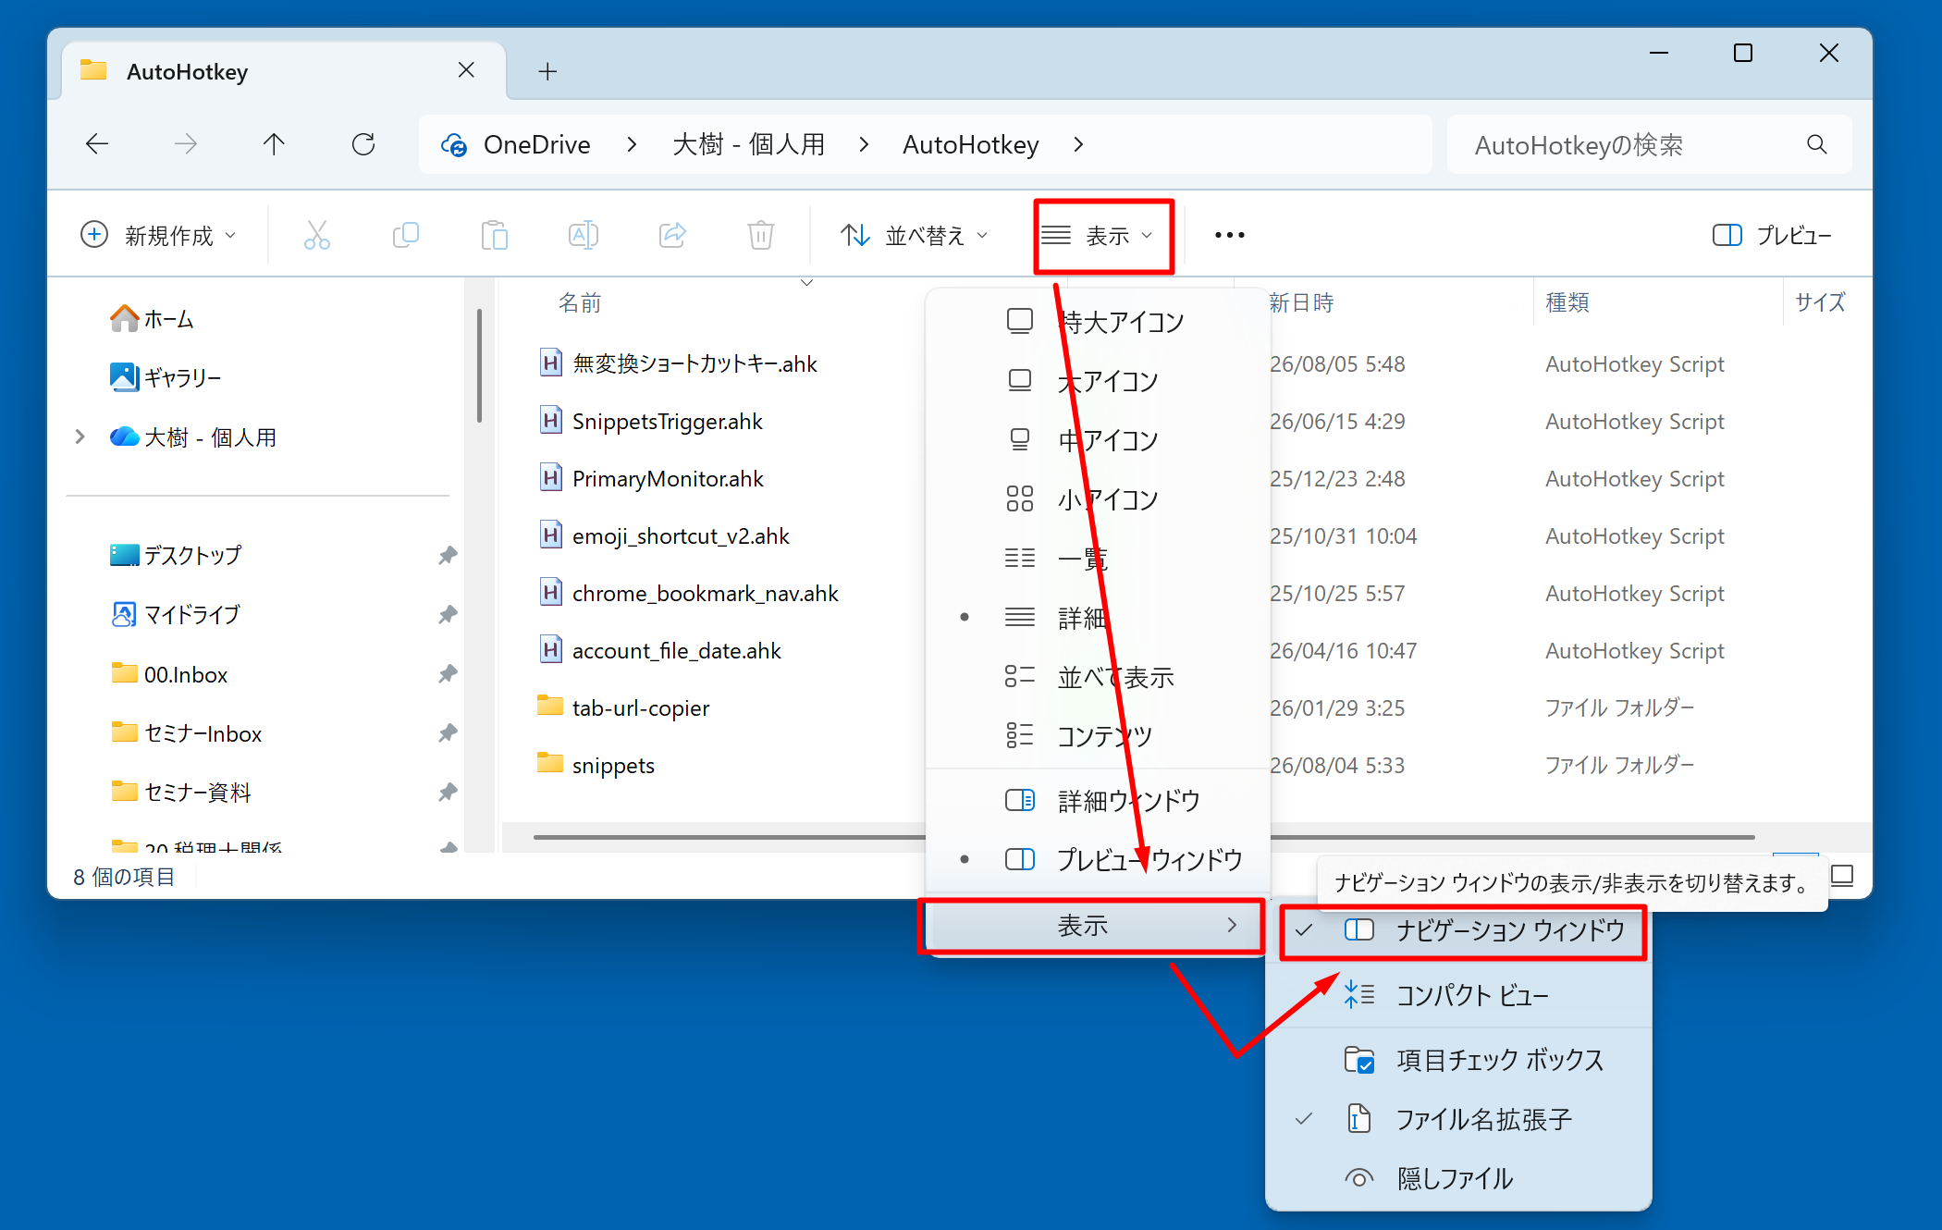Screen dimensions: 1942x1230
Task: Select 中アイコン view
Action: (1098, 439)
